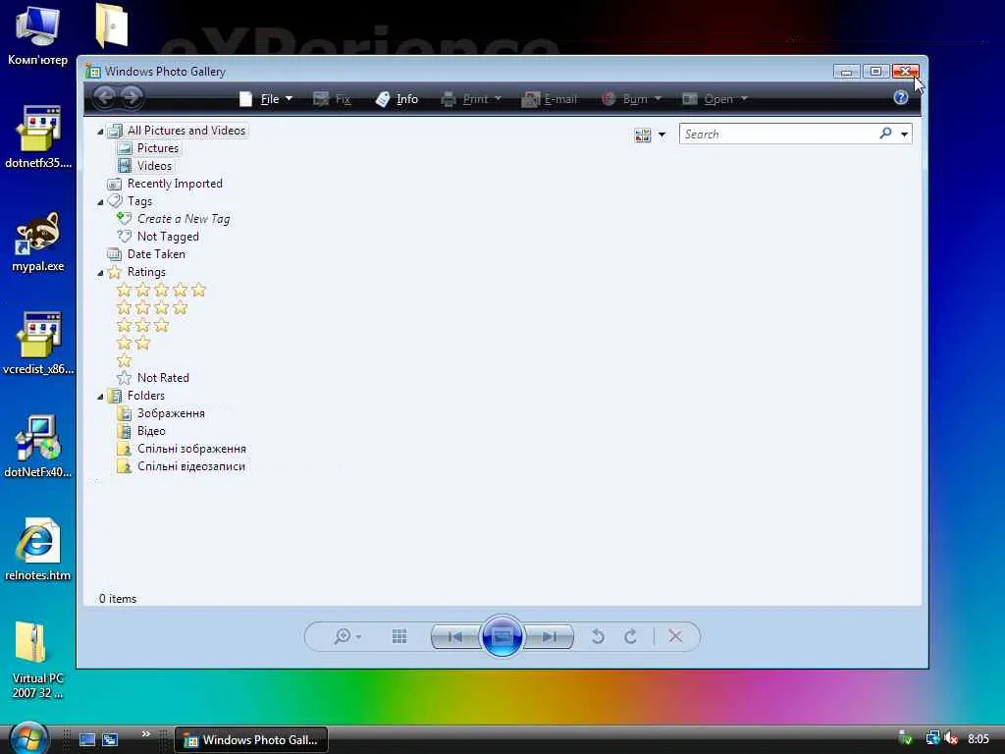Collapse All Pictures and Videos node
The height and width of the screenshot is (754, 1005).
100,132
